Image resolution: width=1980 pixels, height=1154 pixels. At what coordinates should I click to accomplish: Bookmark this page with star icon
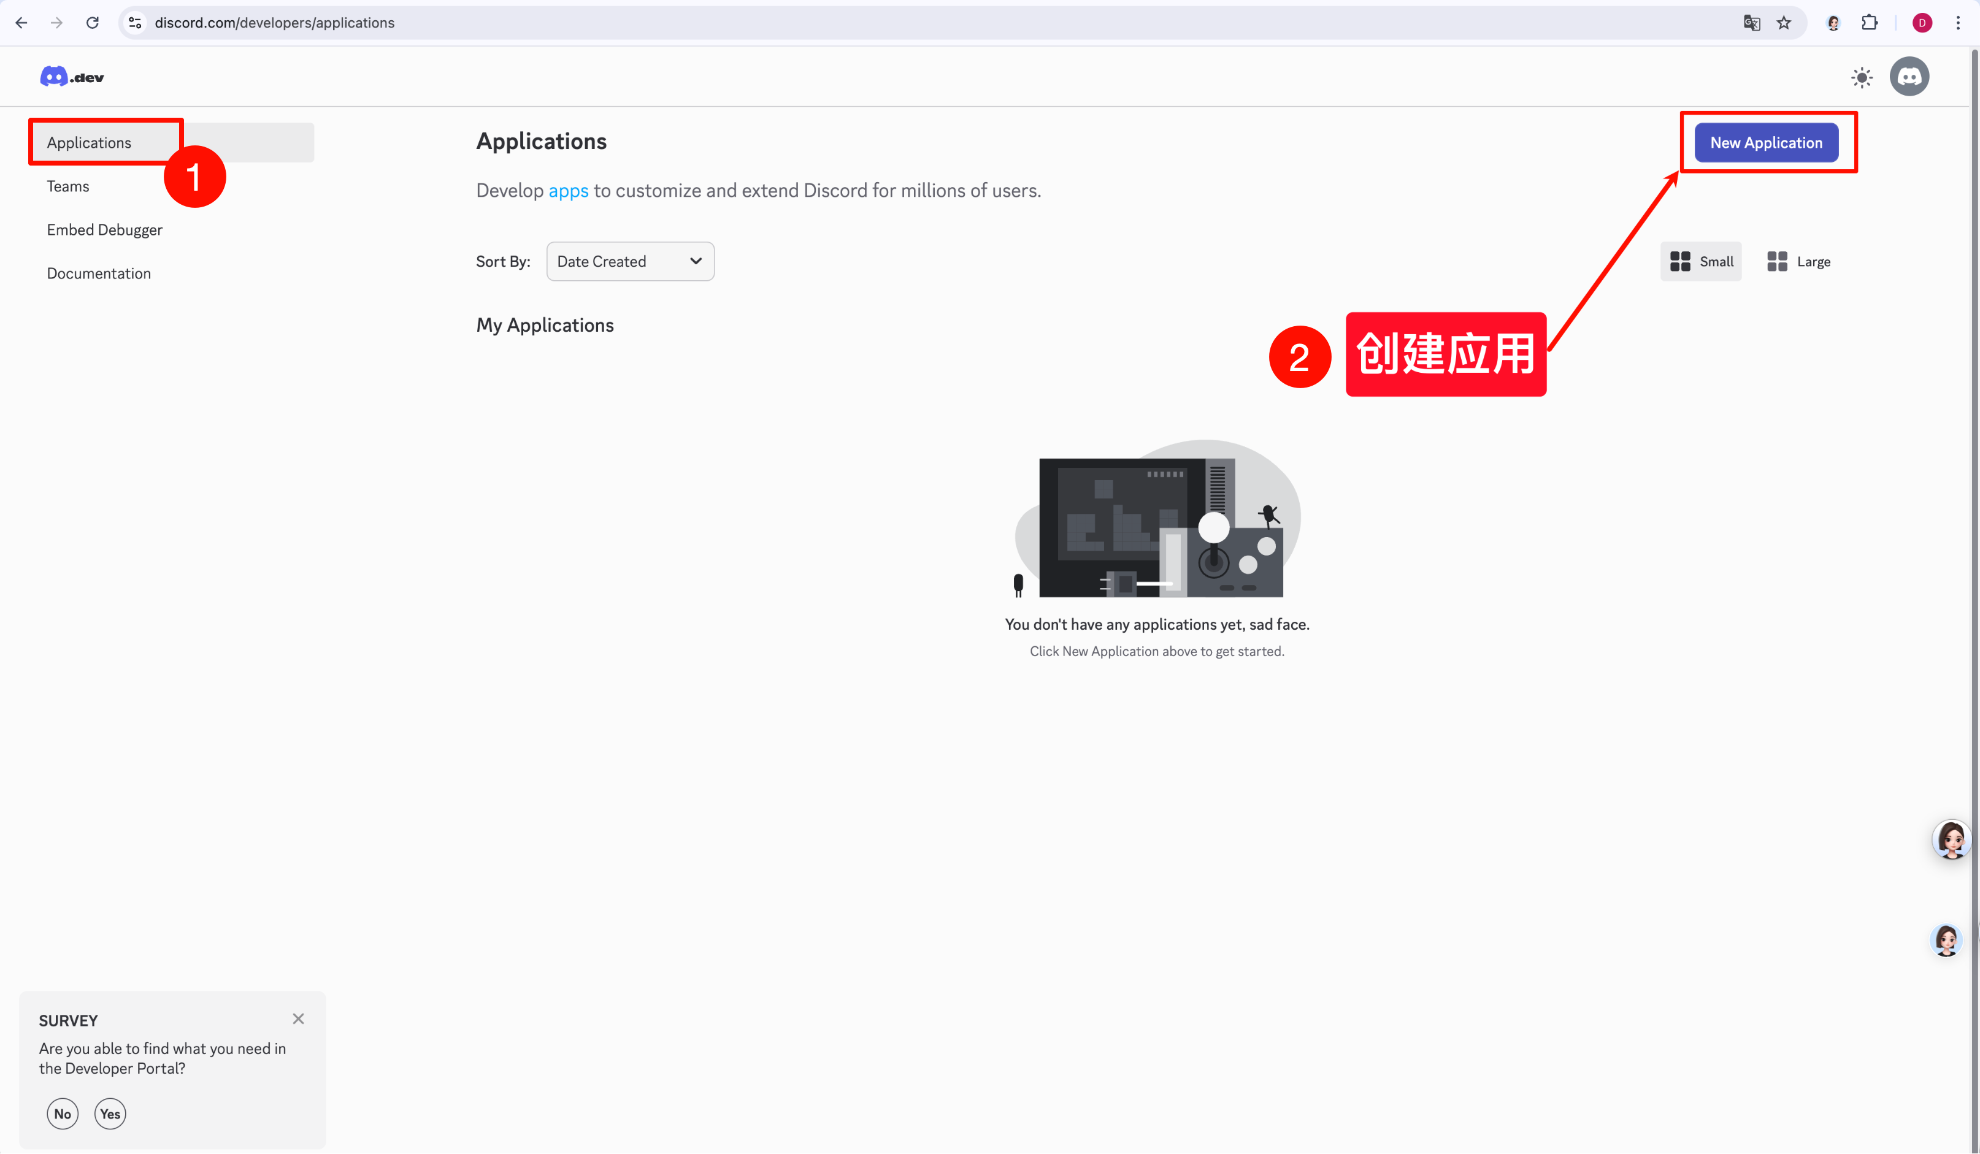coord(1784,23)
